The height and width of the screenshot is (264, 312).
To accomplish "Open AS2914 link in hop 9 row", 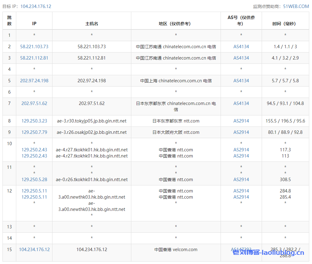I will (x=241, y=132).
